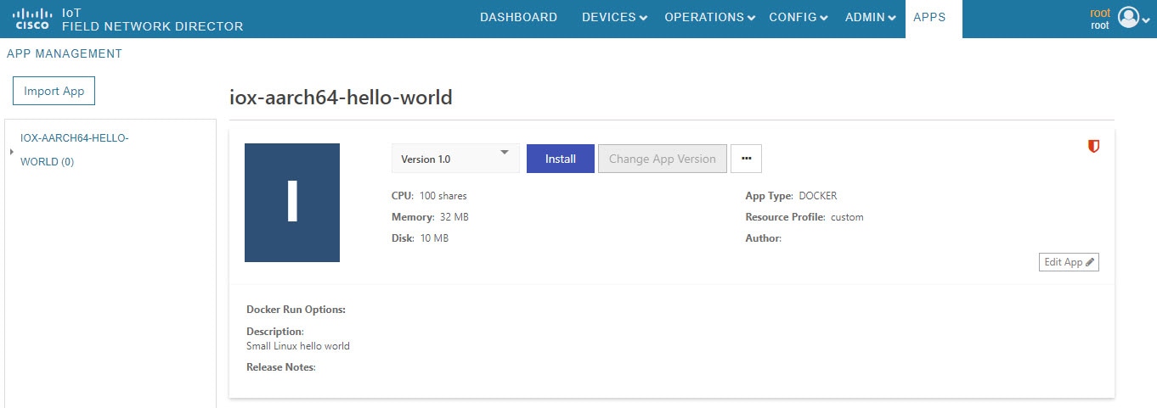
Task: Click the 10 MB disk value
Action: click(x=434, y=238)
